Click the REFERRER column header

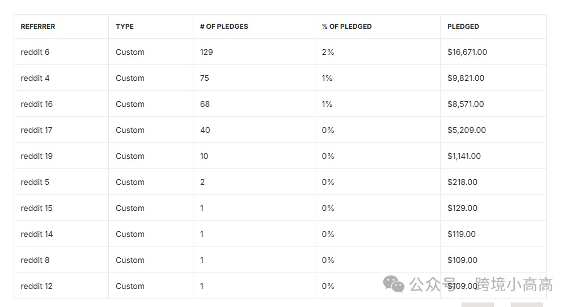38,27
